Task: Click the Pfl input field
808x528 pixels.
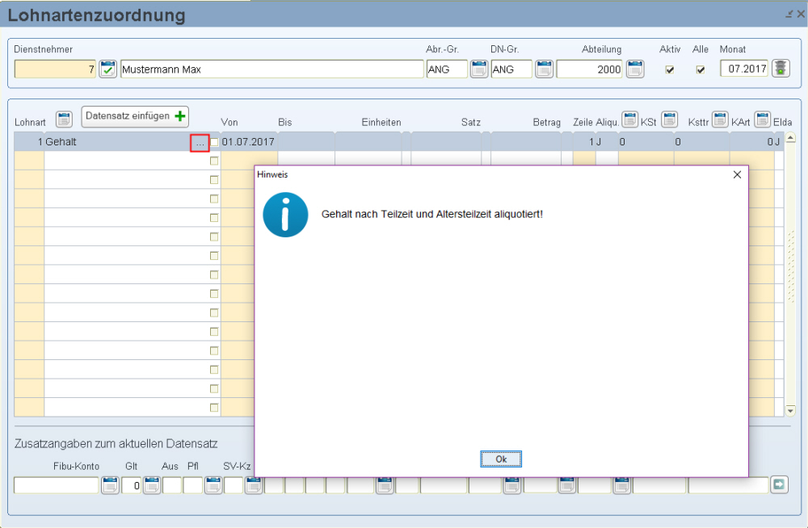Action: [x=193, y=485]
